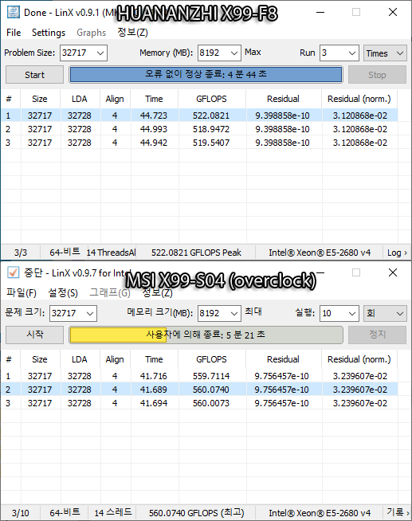412x521 pixels.
Task: Select row with 560.0073 GFLOPS
Action: click(199, 403)
